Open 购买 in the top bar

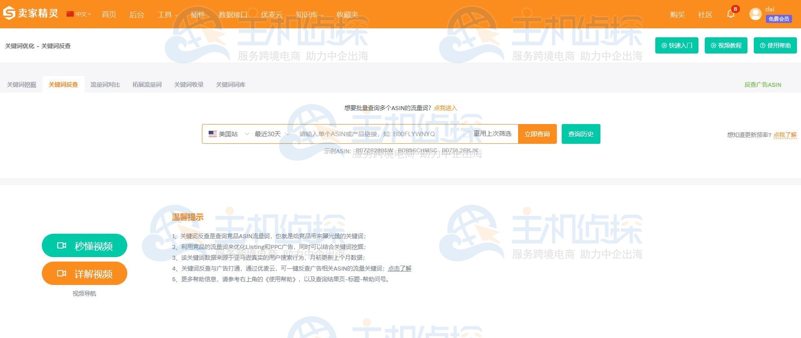677,14
